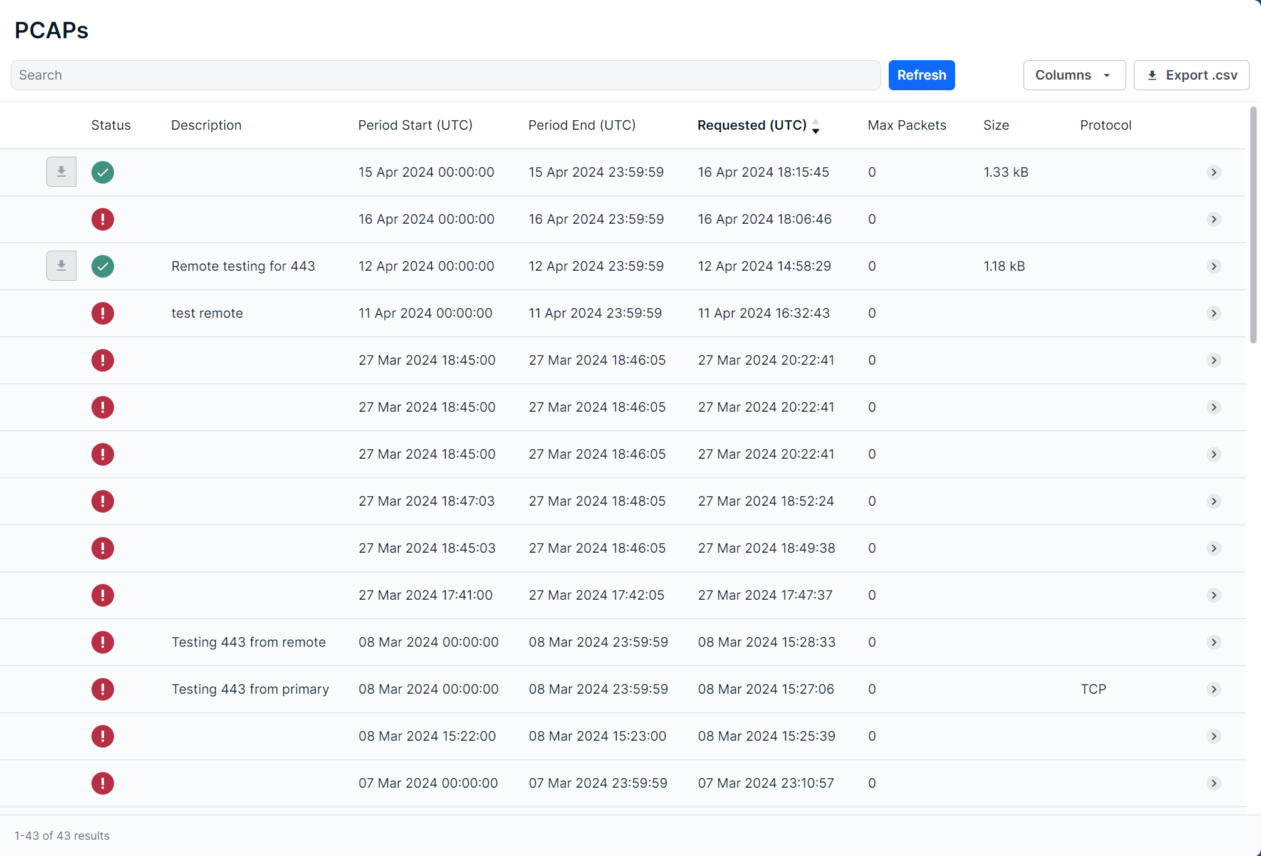The height and width of the screenshot is (856, 1261).
Task: Expand details of the 15 Apr 2024 row
Action: tap(1213, 172)
